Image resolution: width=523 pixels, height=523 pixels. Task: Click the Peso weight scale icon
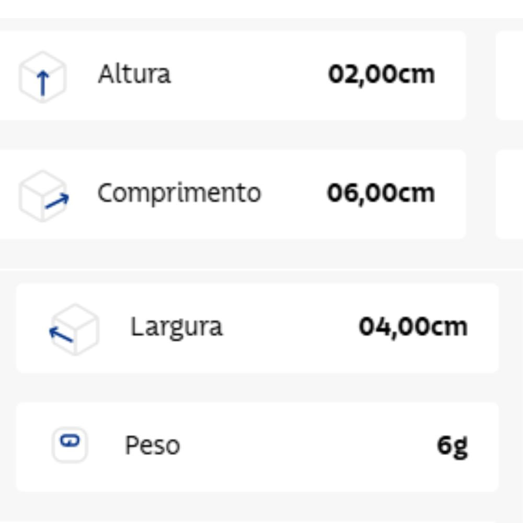pos(70,444)
